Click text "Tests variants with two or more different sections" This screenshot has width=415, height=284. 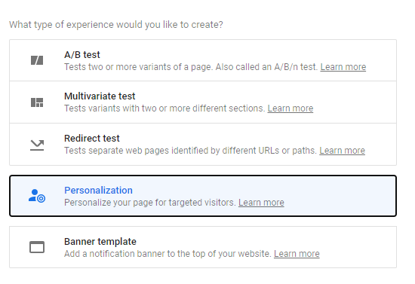(x=164, y=108)
